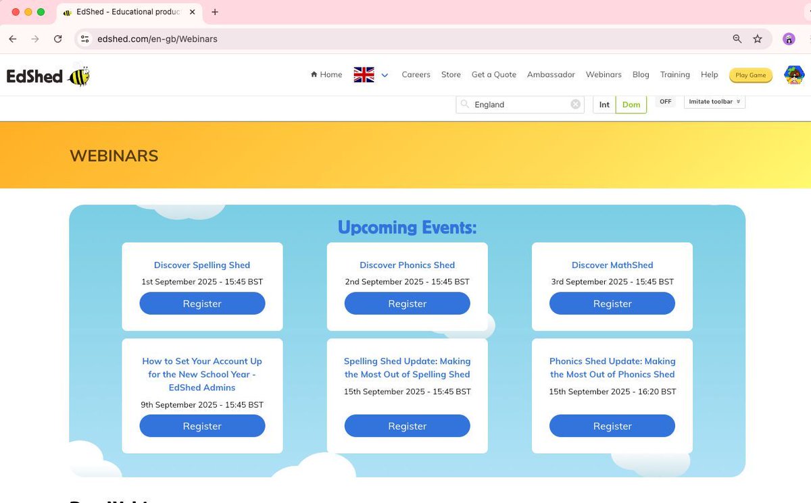Image resolution: width=811 pixels, height=503 pixels.
Task: Open the user avatar in site header
Action: pos(793,75)
